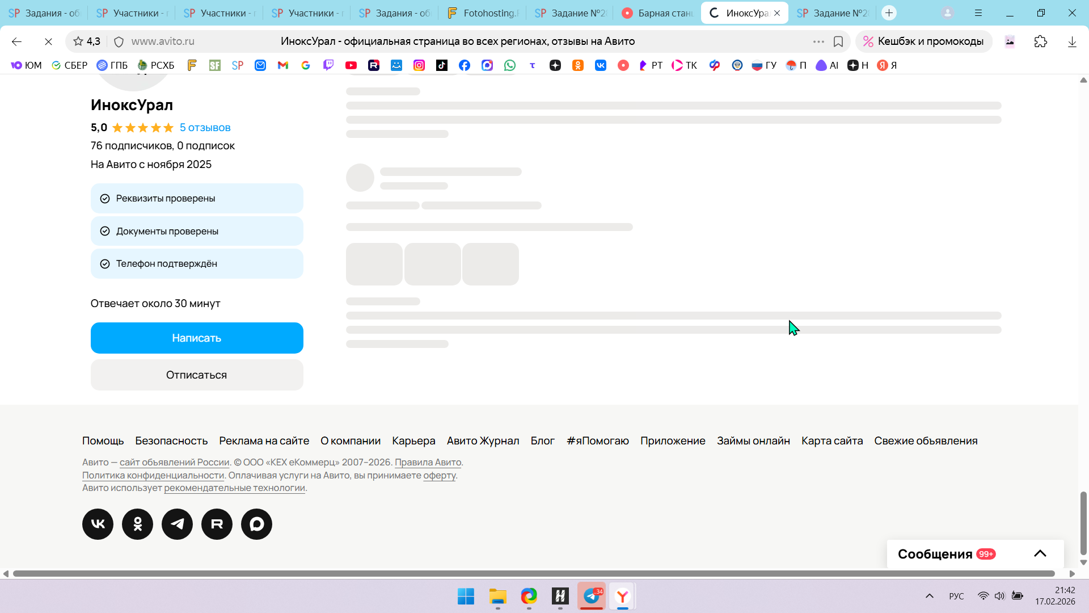Open the browser extensions puzzle icon
This screenshot has height=613, width=1089.
pyautogui.click(x=1040, y=41)
